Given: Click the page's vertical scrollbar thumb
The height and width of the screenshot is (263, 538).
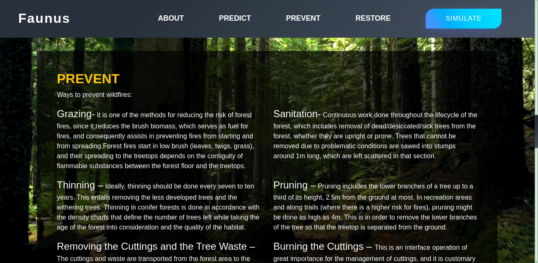Looking at the screenshot, I should pos(536,132).
